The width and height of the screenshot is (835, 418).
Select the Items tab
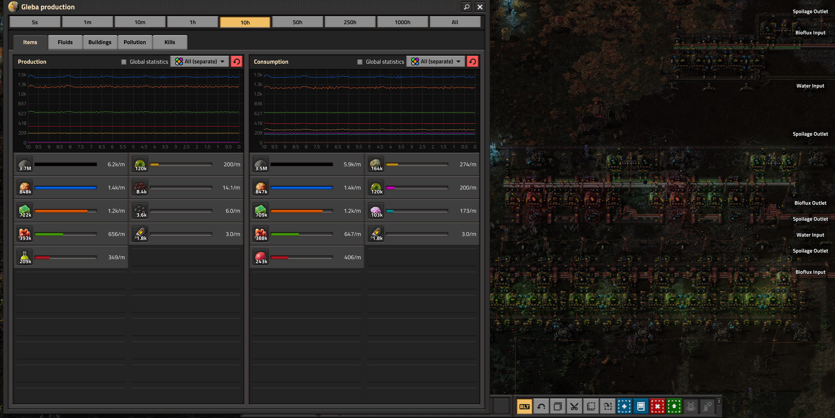(30, 42)
